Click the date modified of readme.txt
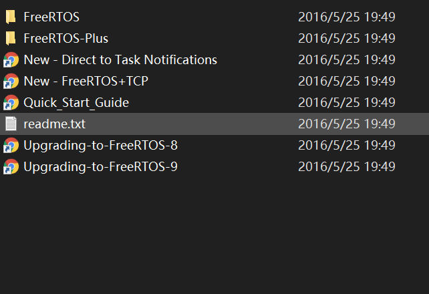This screenshot has height=294, width=429. click(x=346, y=124)
